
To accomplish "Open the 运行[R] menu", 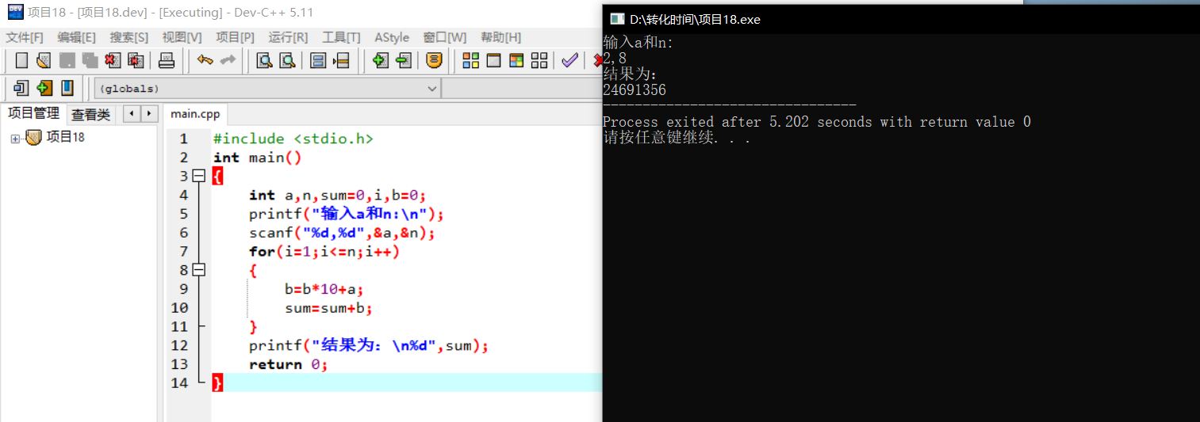I will [x=288, y=37].
